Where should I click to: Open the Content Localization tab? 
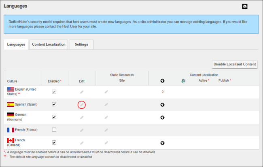coord(49,44)
